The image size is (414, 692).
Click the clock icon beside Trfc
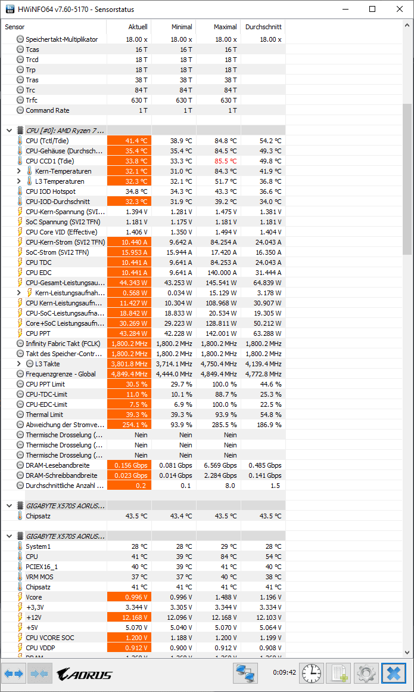(x=20, y=100)
